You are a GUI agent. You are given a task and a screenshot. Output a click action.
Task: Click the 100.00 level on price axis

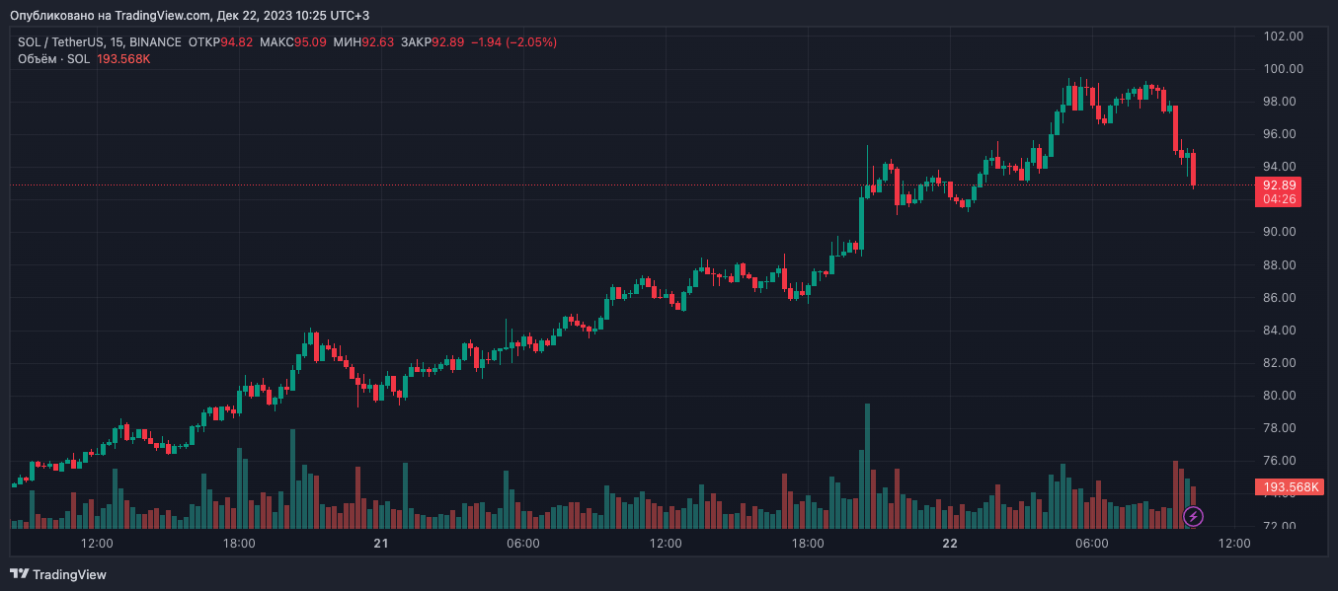(x=1284, y=69)
